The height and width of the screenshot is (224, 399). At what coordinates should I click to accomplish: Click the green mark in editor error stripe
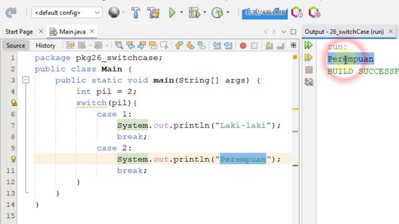[x=295, y=166]
